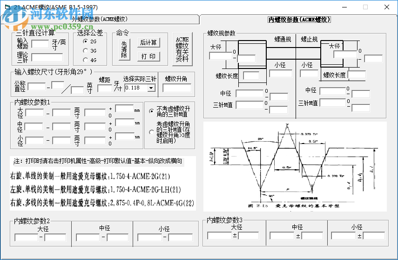Screen dimensions: 398x260
Task: Click the 螺止规 螺纹长度 input field
Action: pos(357,75)
